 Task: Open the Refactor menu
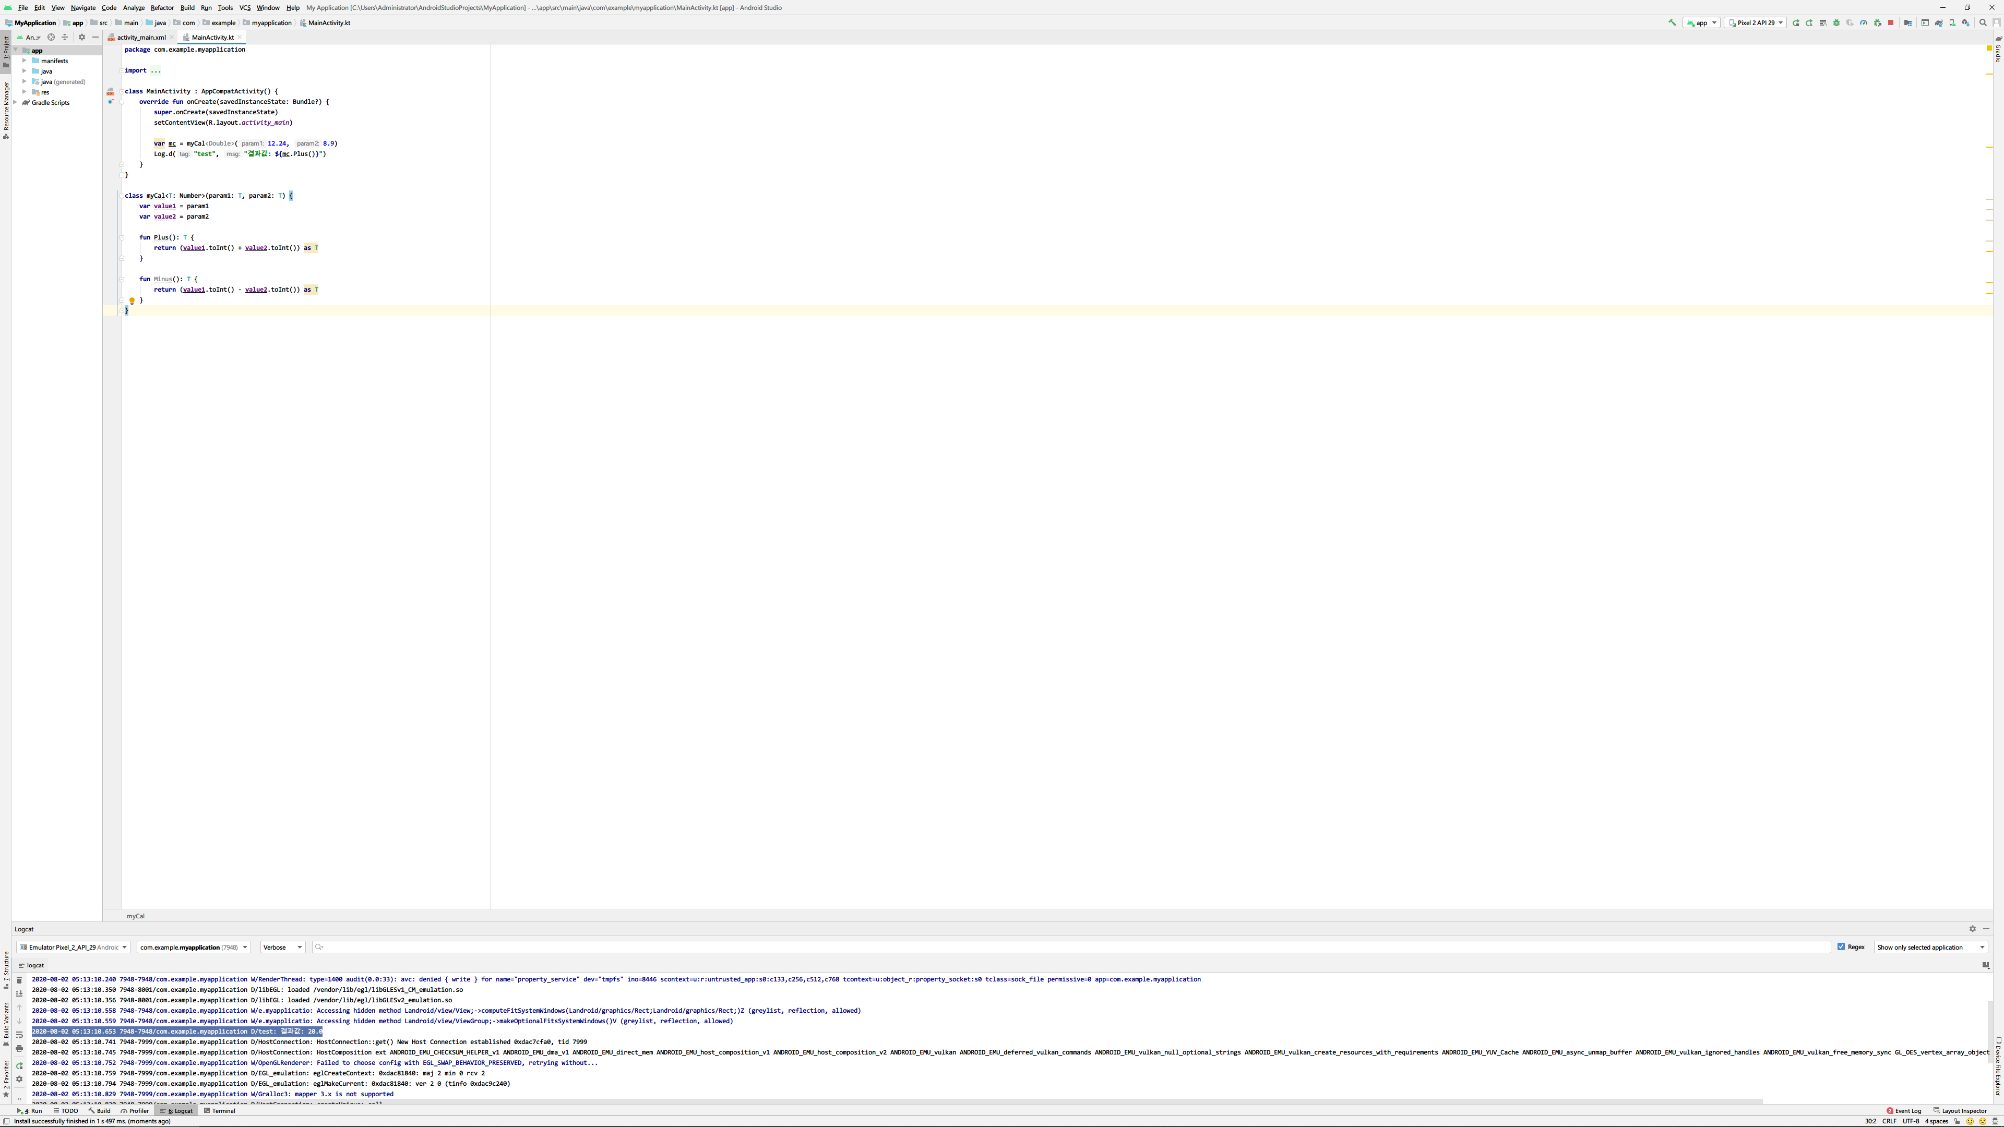click(x=162, y=8)
